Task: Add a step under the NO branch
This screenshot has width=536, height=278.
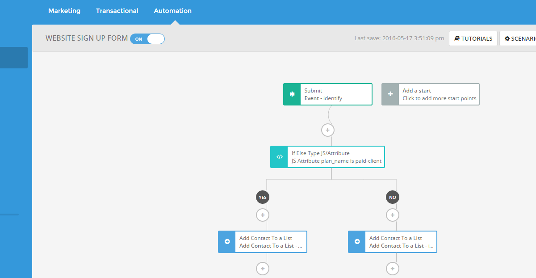Action: coord(393,215)
